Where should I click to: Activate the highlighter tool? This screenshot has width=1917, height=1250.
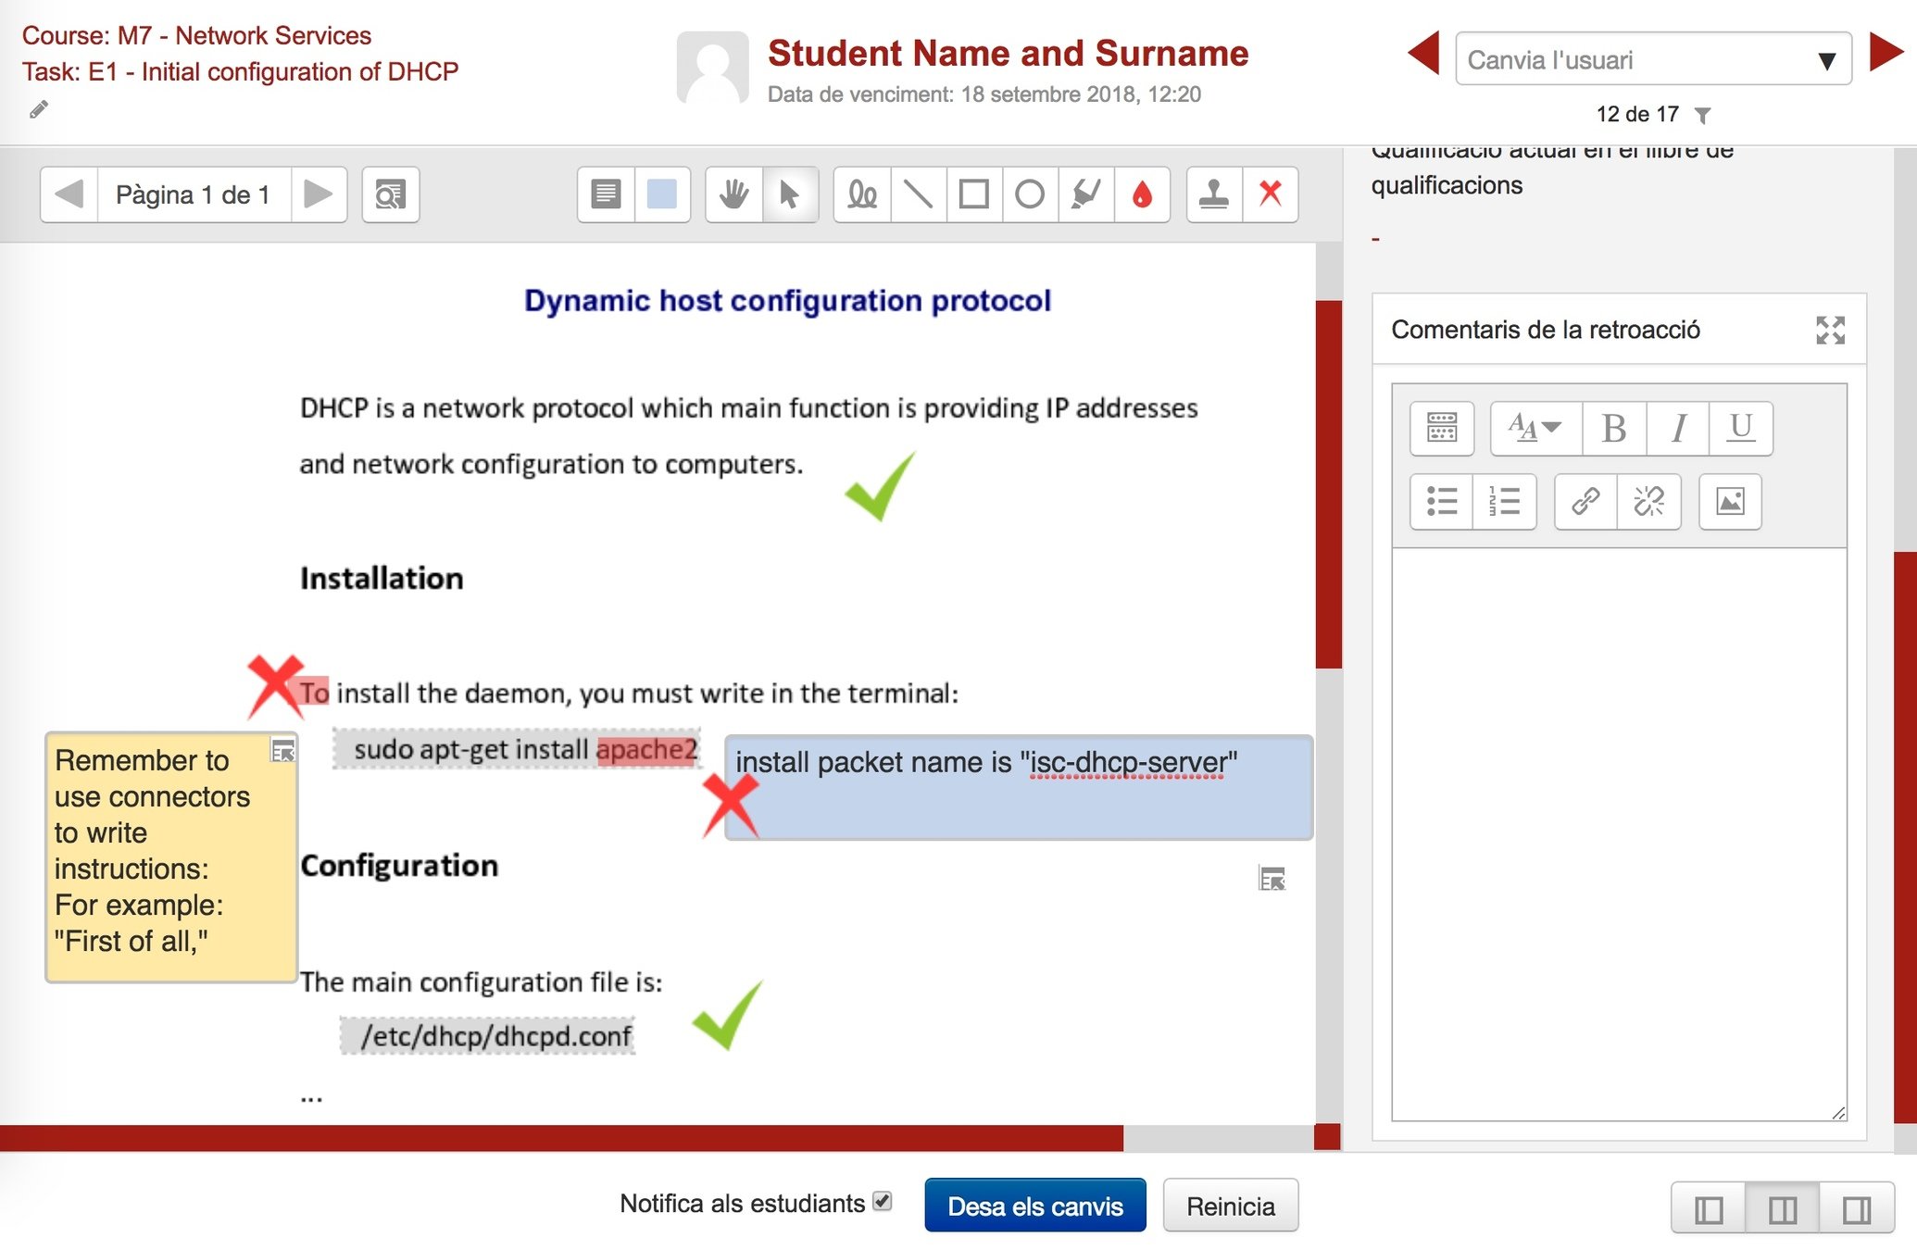pyautogui.click(x=1085, y=194)
